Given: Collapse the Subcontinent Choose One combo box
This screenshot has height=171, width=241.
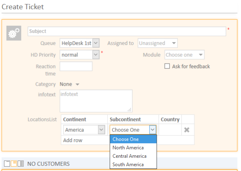Looking at the screenshot, I should point(133,130).
